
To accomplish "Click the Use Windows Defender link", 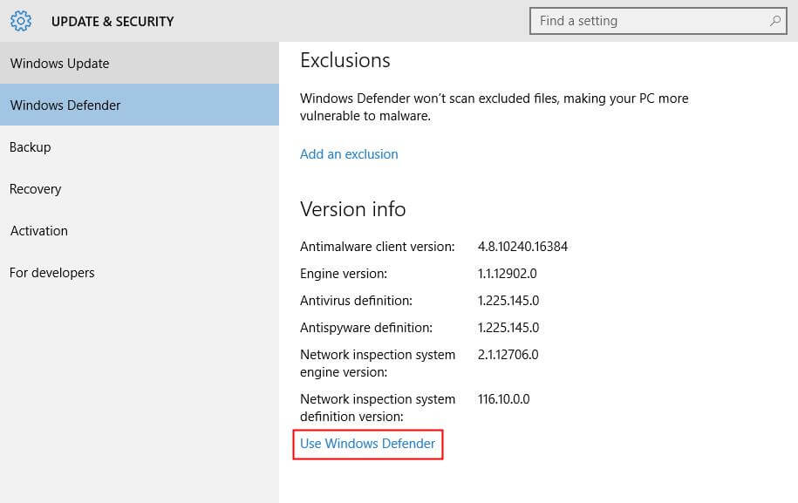I will [x=367, y=444].
